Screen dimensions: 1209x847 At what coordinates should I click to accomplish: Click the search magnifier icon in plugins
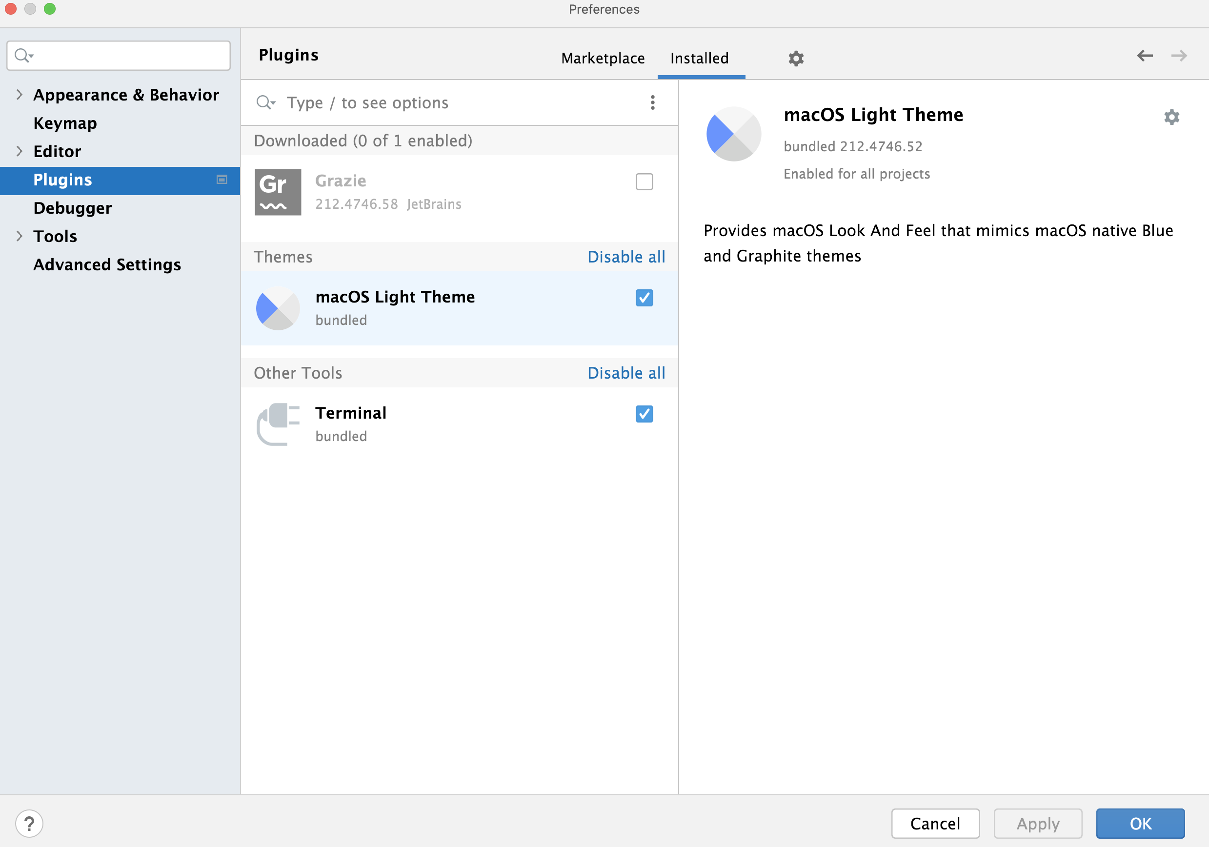point(265,102)
